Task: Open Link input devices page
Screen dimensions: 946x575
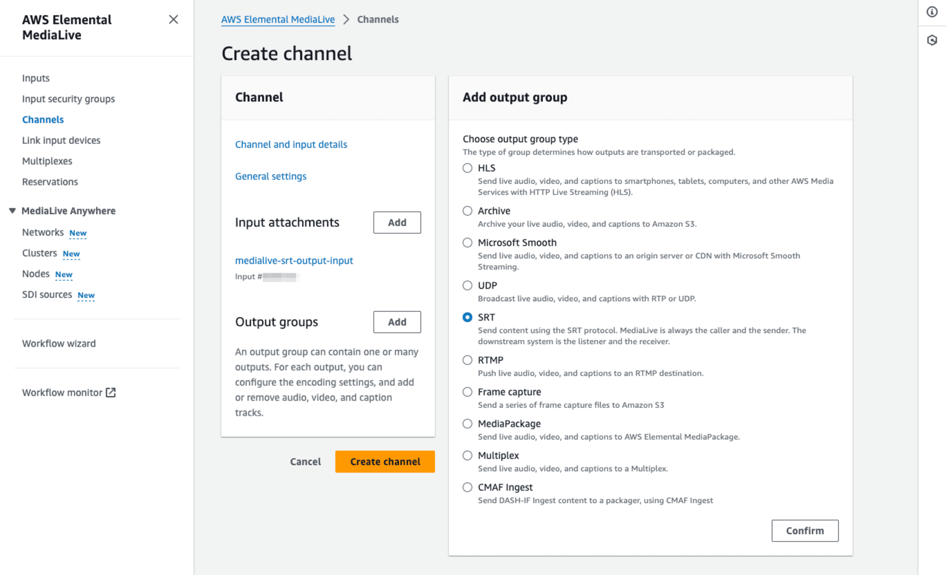Action: (61, 140)
